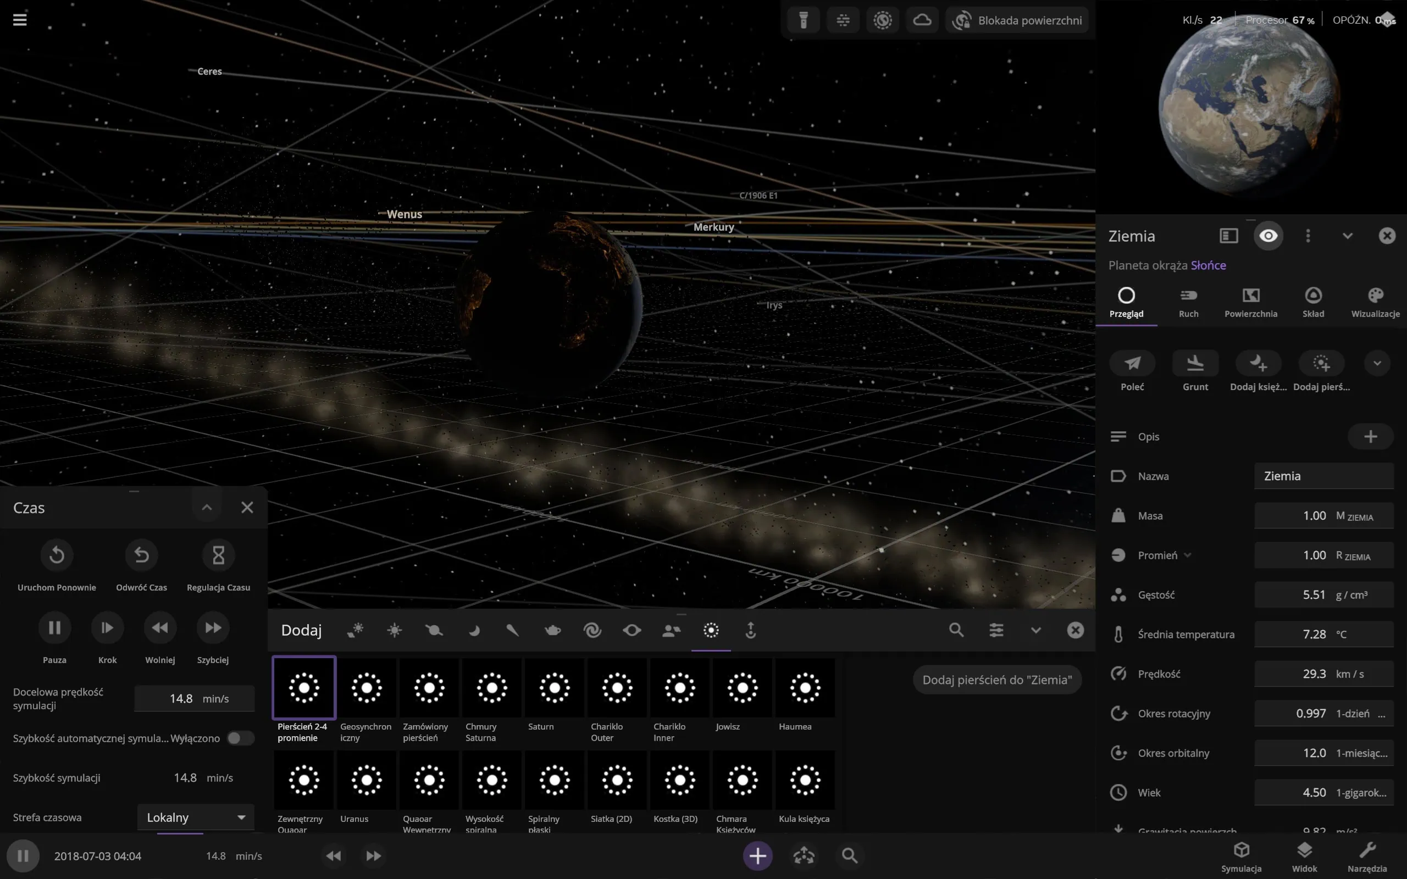Select the moon icon in the Dodaj toolbar
This screenshot has height=879, width=1407.
click(x=474, y=630)
